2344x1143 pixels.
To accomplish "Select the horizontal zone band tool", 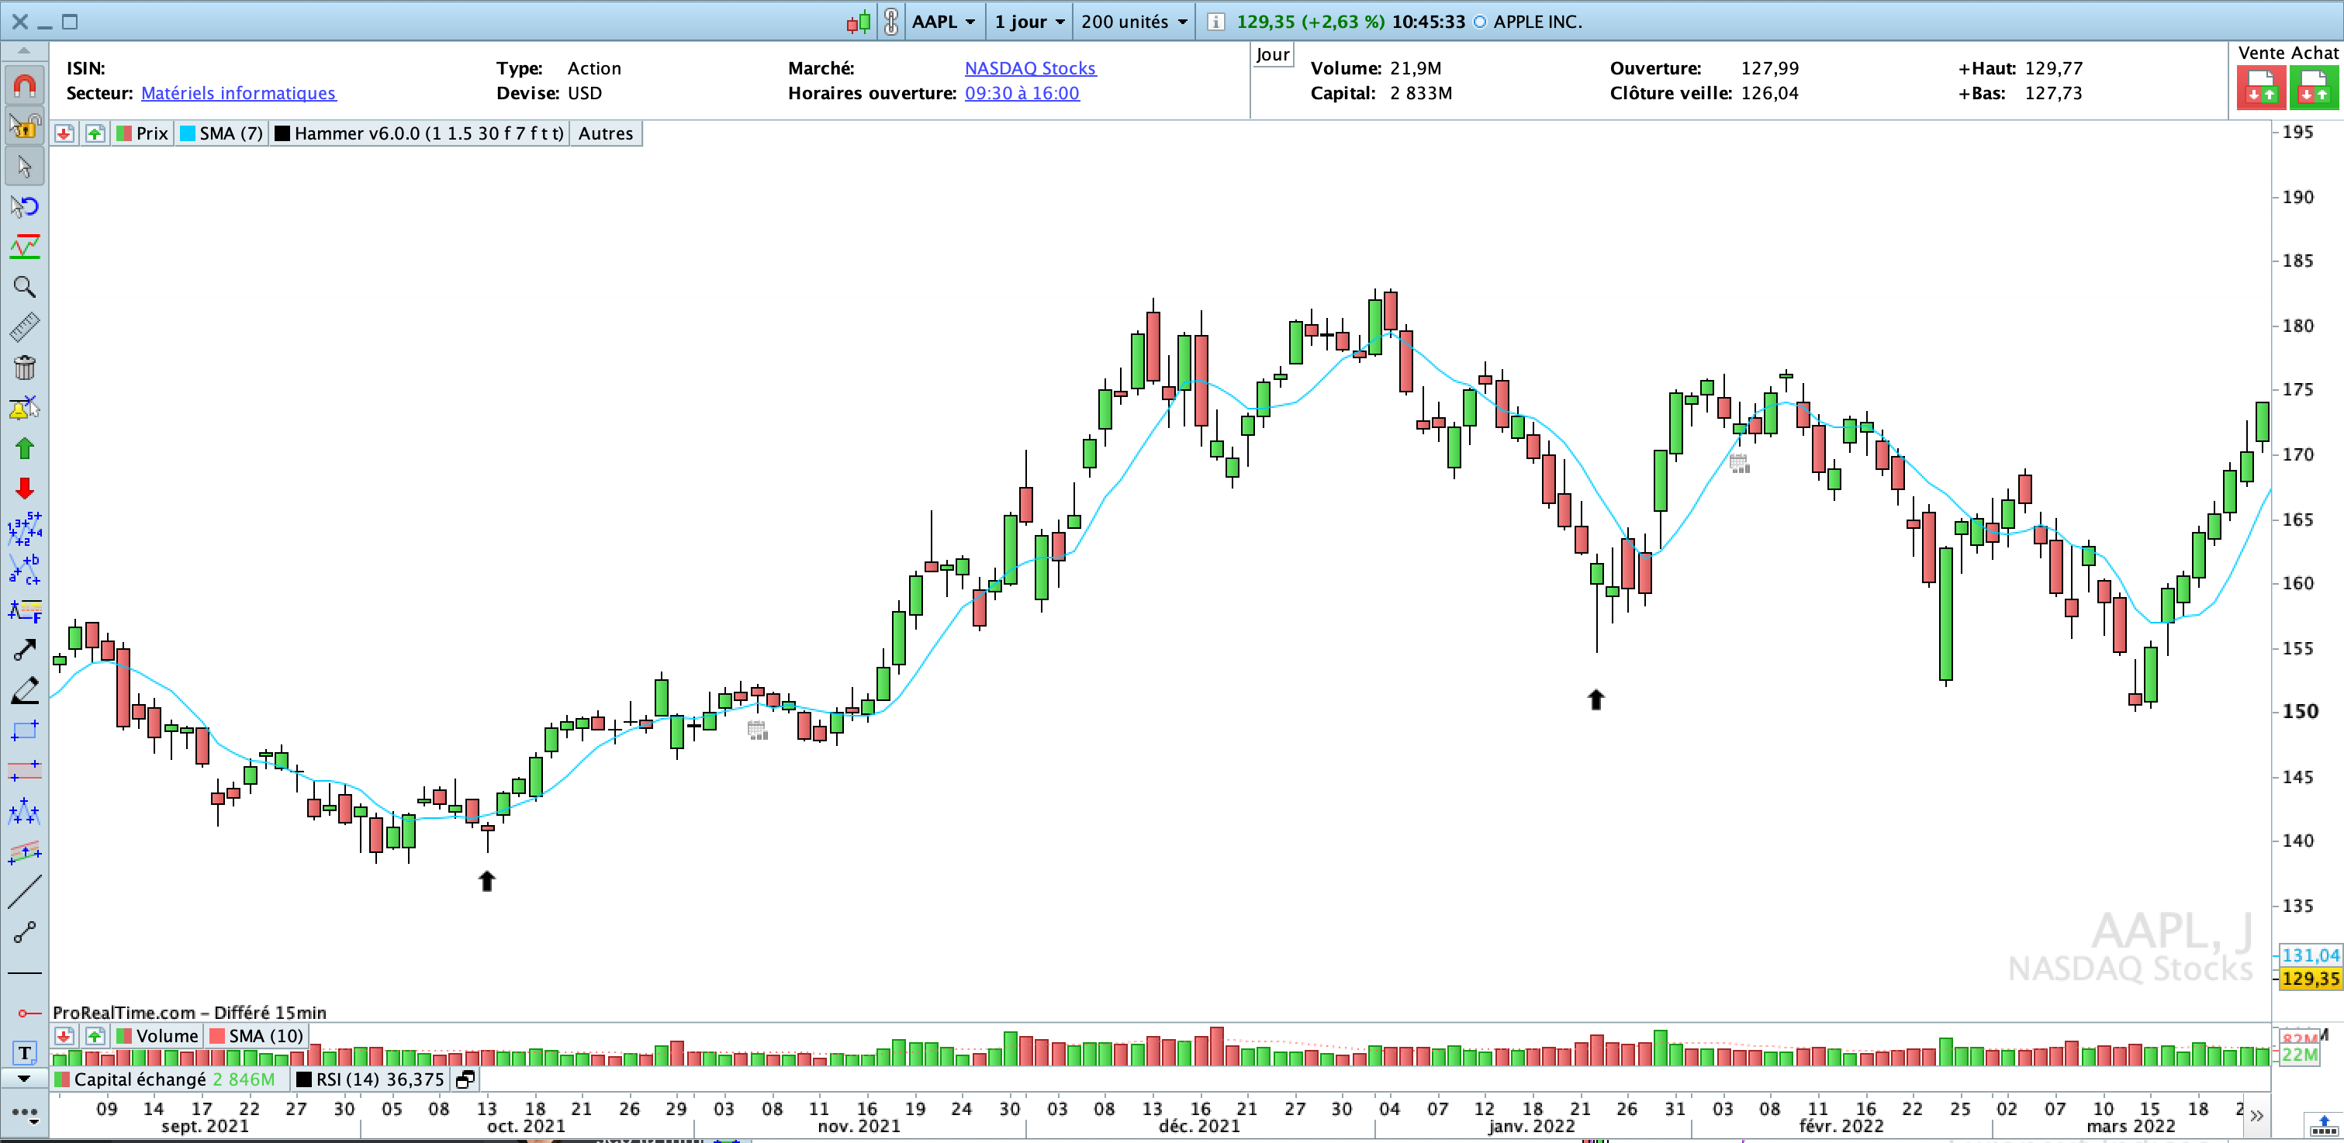I will (25, 771).
